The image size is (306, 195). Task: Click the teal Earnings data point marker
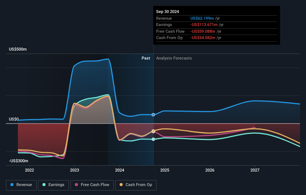pyautogui.click(x=154, y=139)
